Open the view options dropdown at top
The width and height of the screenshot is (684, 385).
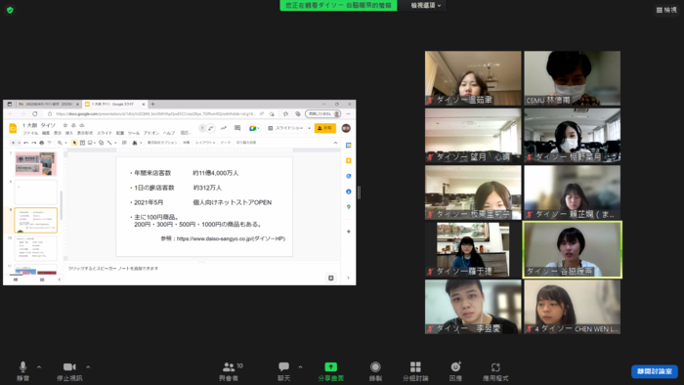click(426, 5)
